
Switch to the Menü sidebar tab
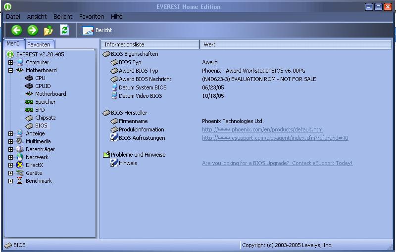[14, 43]
